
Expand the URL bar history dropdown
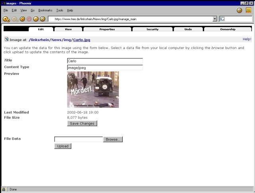pos(215,19)
